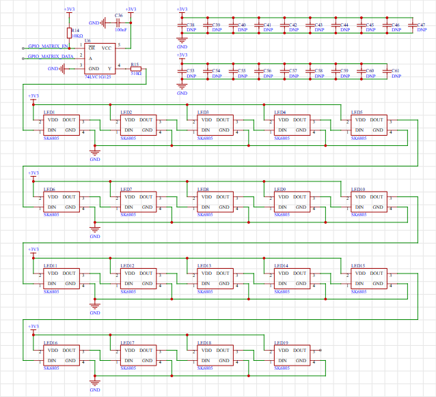
Task: Select capacitor C36 100nF
Action: point(119,23)
